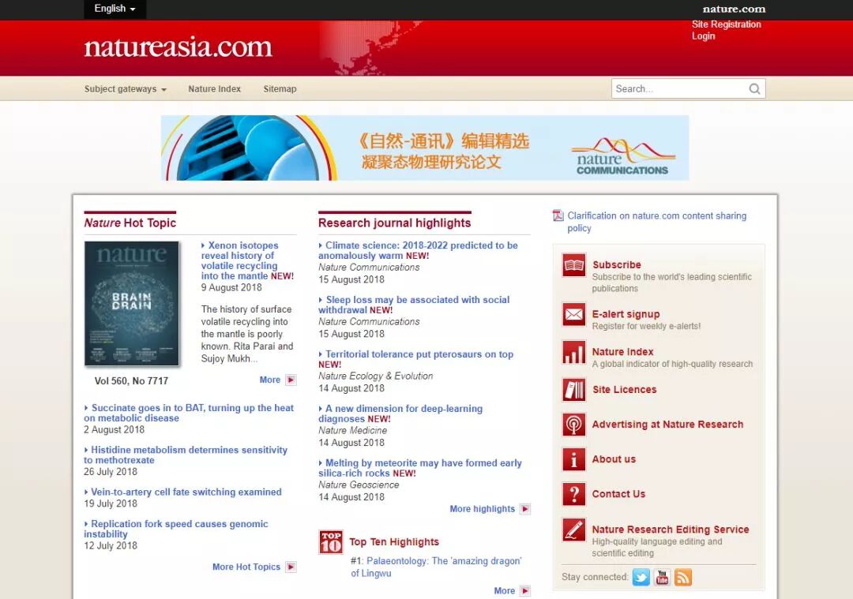Open the Territorial tolerance pterosaurs article
This screenshot has height=599, width=853.
click(x=416, y=354)
